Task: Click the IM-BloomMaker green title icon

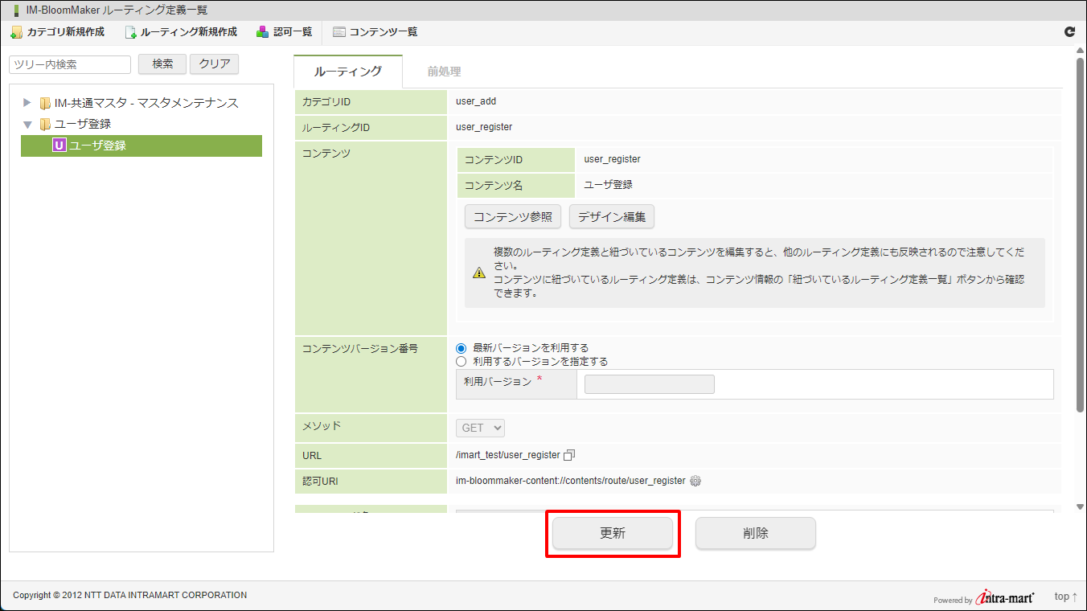Action: 16,10
